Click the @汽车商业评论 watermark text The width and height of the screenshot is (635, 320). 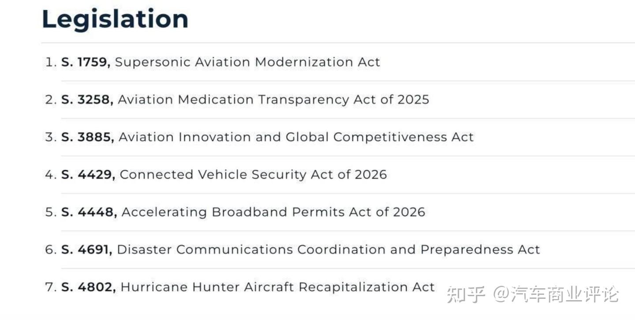(556, 294)
